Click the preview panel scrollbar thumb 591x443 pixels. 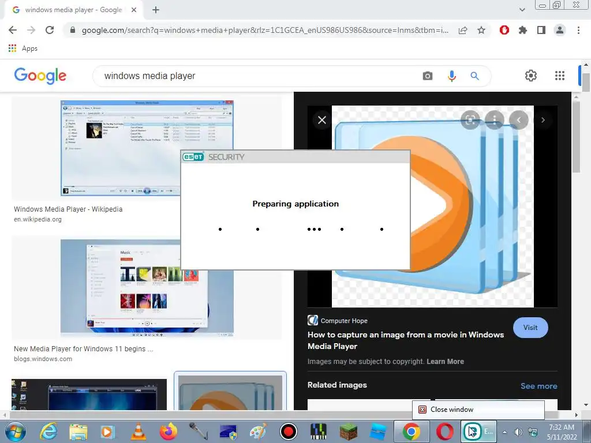pos(577,136)
